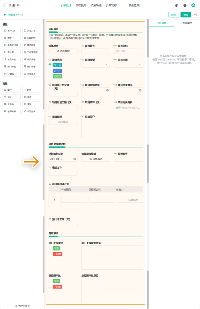Image resolution: width=200 pixels, height=309 pixels.
Task: Click the 项目名称 input field
Action: click(x=128, y=51)
